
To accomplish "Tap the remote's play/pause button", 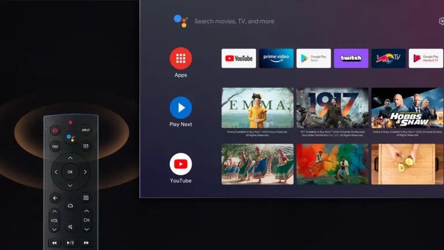I will [x=70, y=243].
